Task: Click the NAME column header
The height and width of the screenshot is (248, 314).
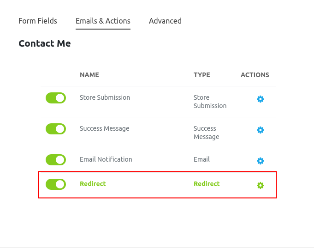Action: [x=89, y=75]
